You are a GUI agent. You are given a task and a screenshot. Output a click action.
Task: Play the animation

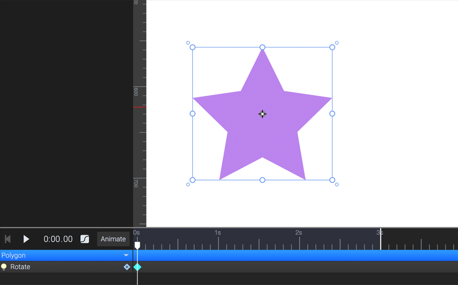pyautogui.click(x=26, y=239)
